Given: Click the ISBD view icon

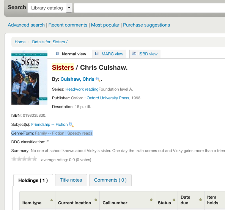Looking at the screenshot, I should pos(134,53).
